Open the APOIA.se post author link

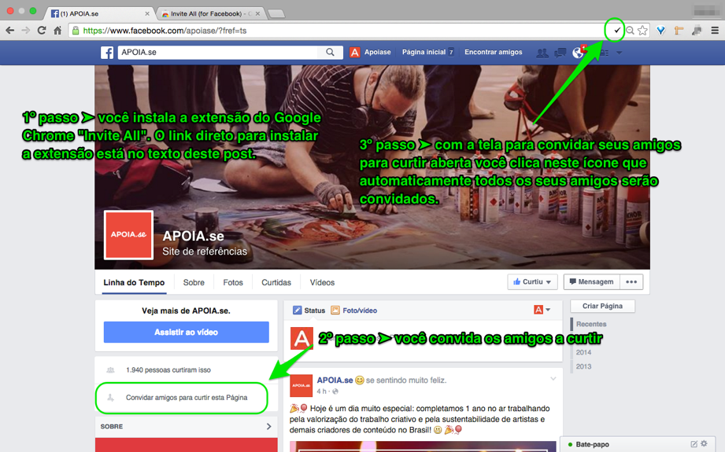(335, 380)
